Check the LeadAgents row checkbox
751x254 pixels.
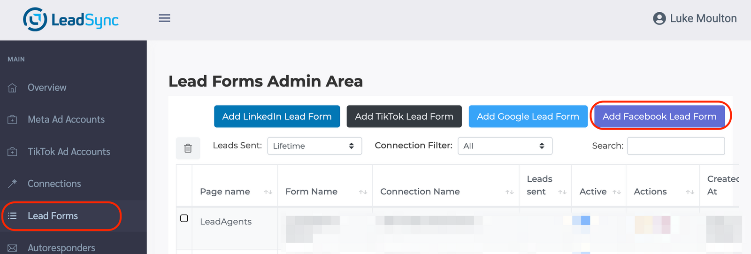click(x=184, y=218)
